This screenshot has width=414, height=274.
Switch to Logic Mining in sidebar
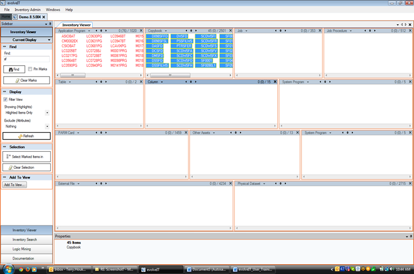click(27, 249)
